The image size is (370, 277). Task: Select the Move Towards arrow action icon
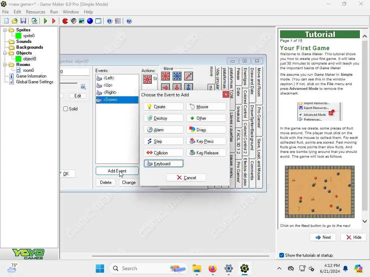coord(188,76)
